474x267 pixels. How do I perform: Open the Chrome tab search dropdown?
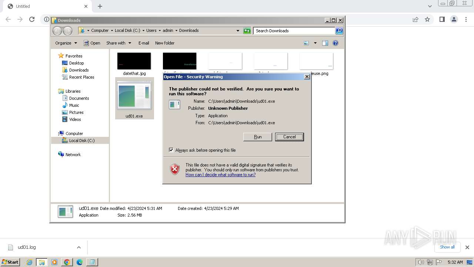430,6
